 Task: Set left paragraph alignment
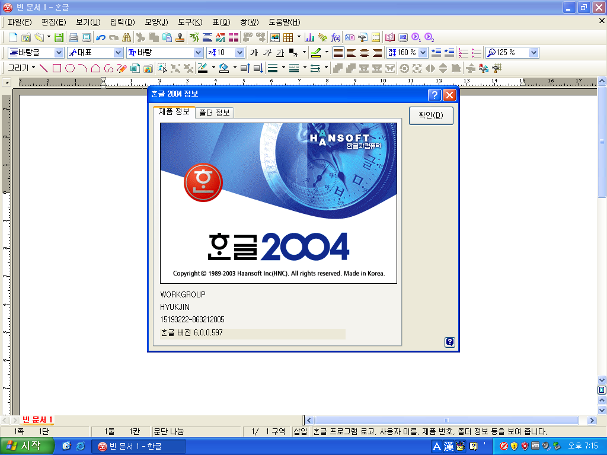pos(352,53)
